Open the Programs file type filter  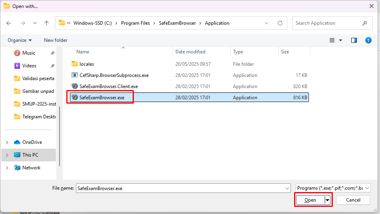333,188
